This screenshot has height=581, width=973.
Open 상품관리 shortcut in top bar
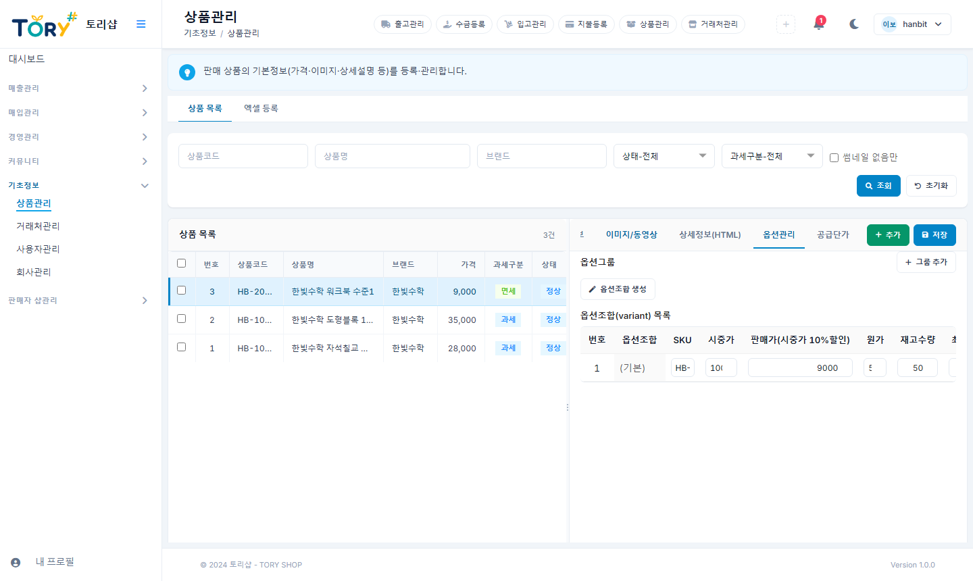648,24
